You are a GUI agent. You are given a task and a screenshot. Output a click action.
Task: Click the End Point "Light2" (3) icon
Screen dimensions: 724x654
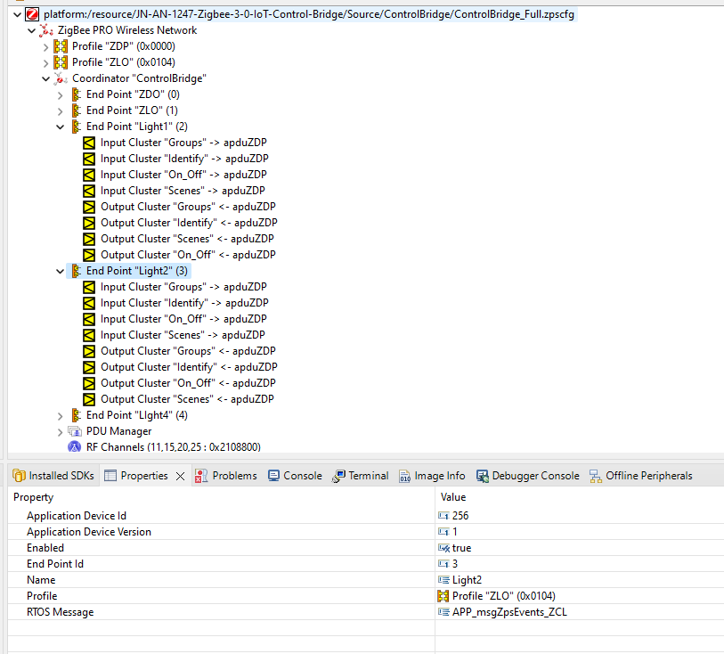77,271
